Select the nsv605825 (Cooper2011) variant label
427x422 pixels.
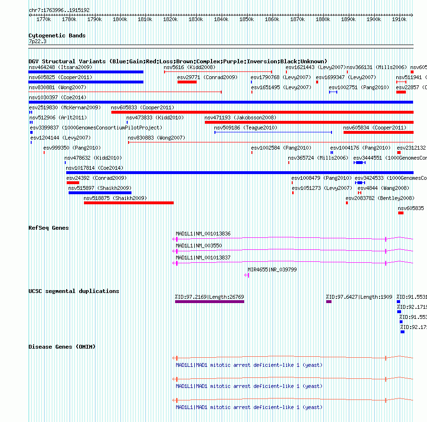[x=60, y=77]
